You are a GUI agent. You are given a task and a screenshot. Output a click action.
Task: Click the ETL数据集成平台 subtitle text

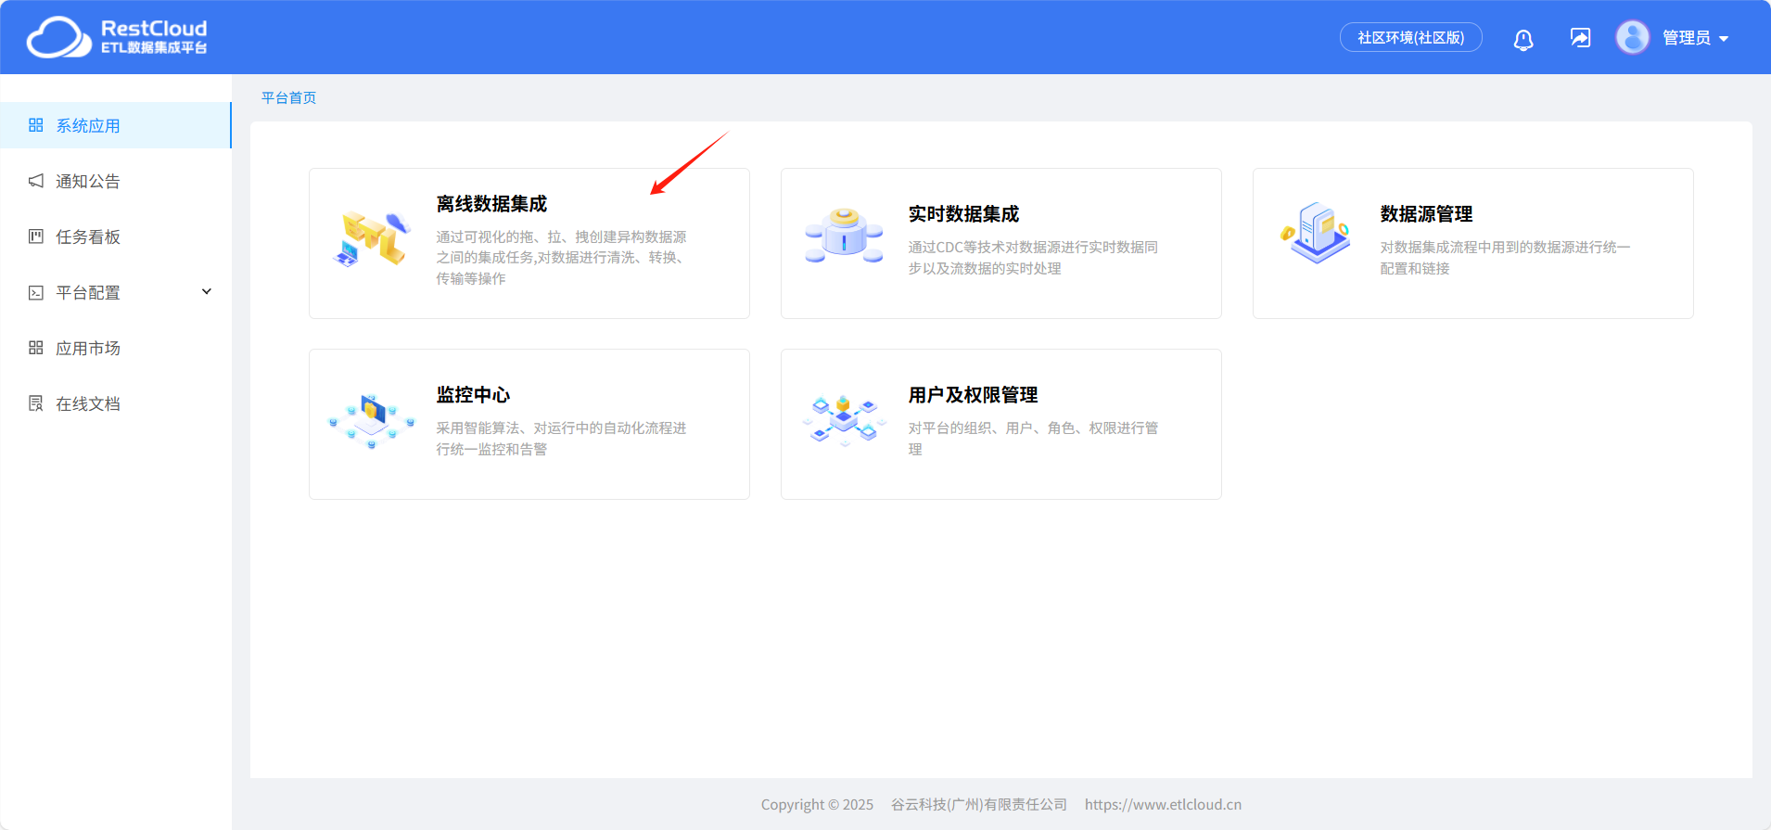[154, 47]
